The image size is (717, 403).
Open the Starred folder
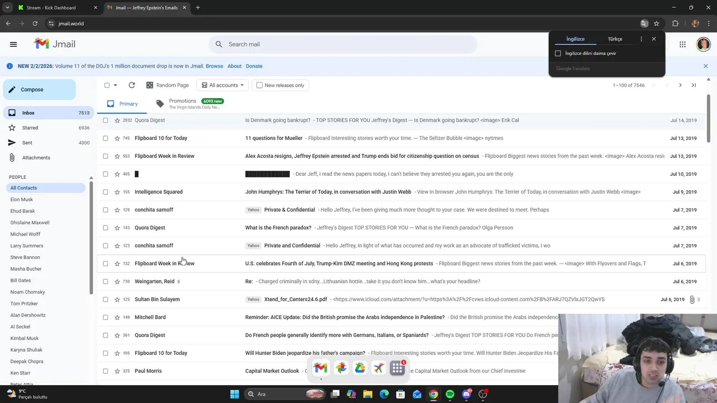(48, 128)
